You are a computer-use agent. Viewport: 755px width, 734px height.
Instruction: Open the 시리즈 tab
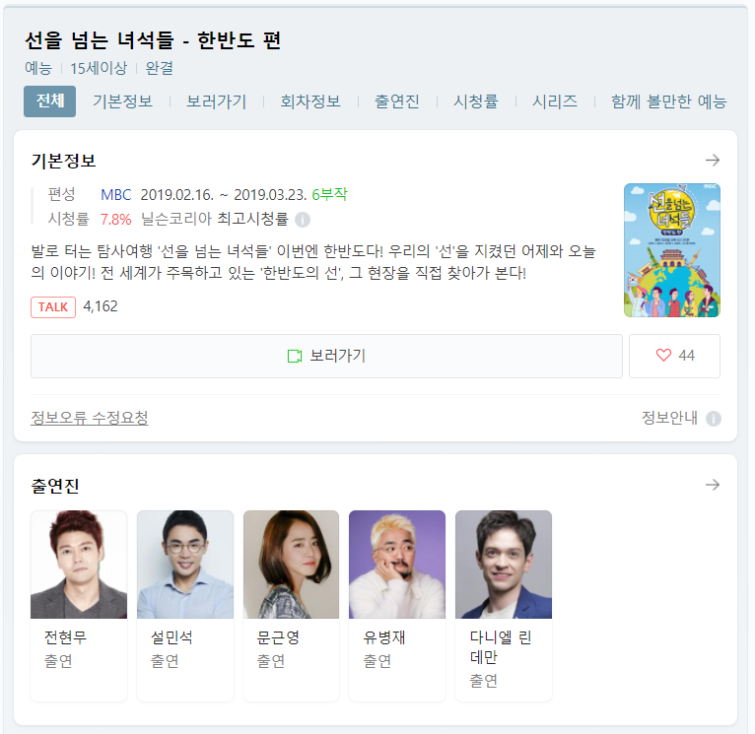pyautogui.click(x=555, y=101)
